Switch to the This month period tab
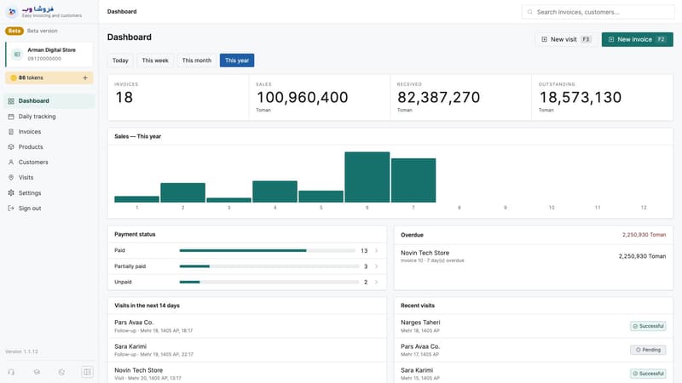 click(197, 60)
